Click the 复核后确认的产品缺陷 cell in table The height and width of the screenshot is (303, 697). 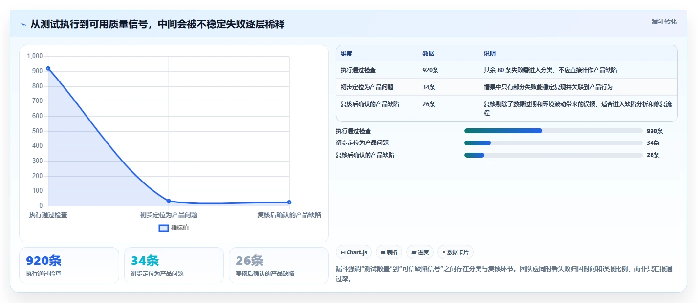click(x=370, y=104)
